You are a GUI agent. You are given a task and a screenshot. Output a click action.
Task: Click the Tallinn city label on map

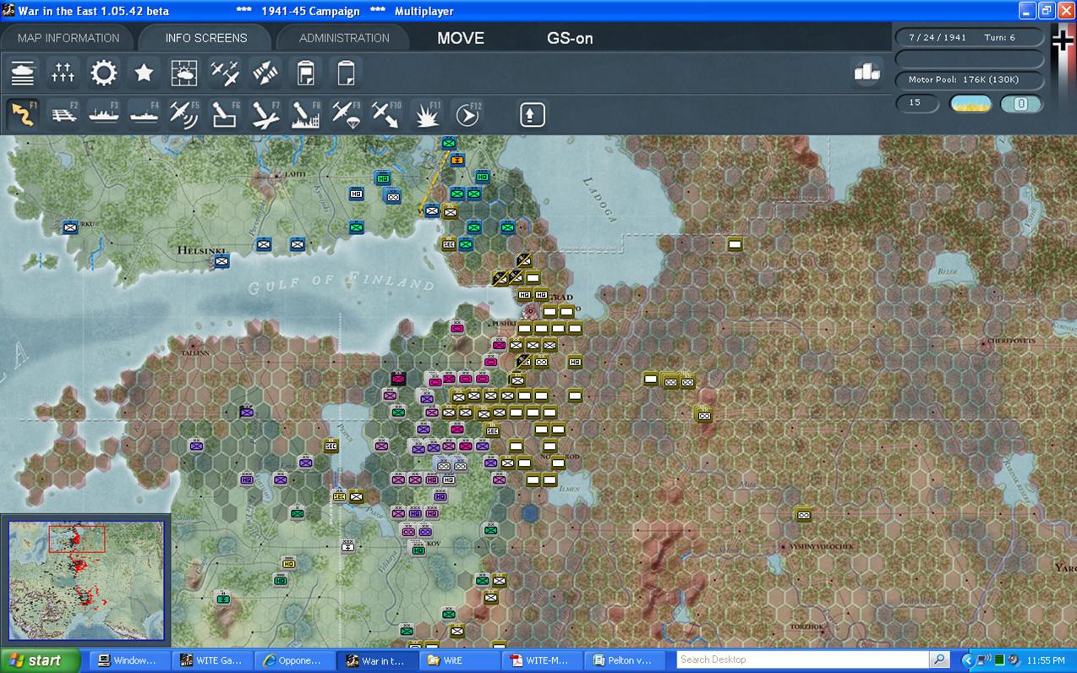(x=194, y=353)
